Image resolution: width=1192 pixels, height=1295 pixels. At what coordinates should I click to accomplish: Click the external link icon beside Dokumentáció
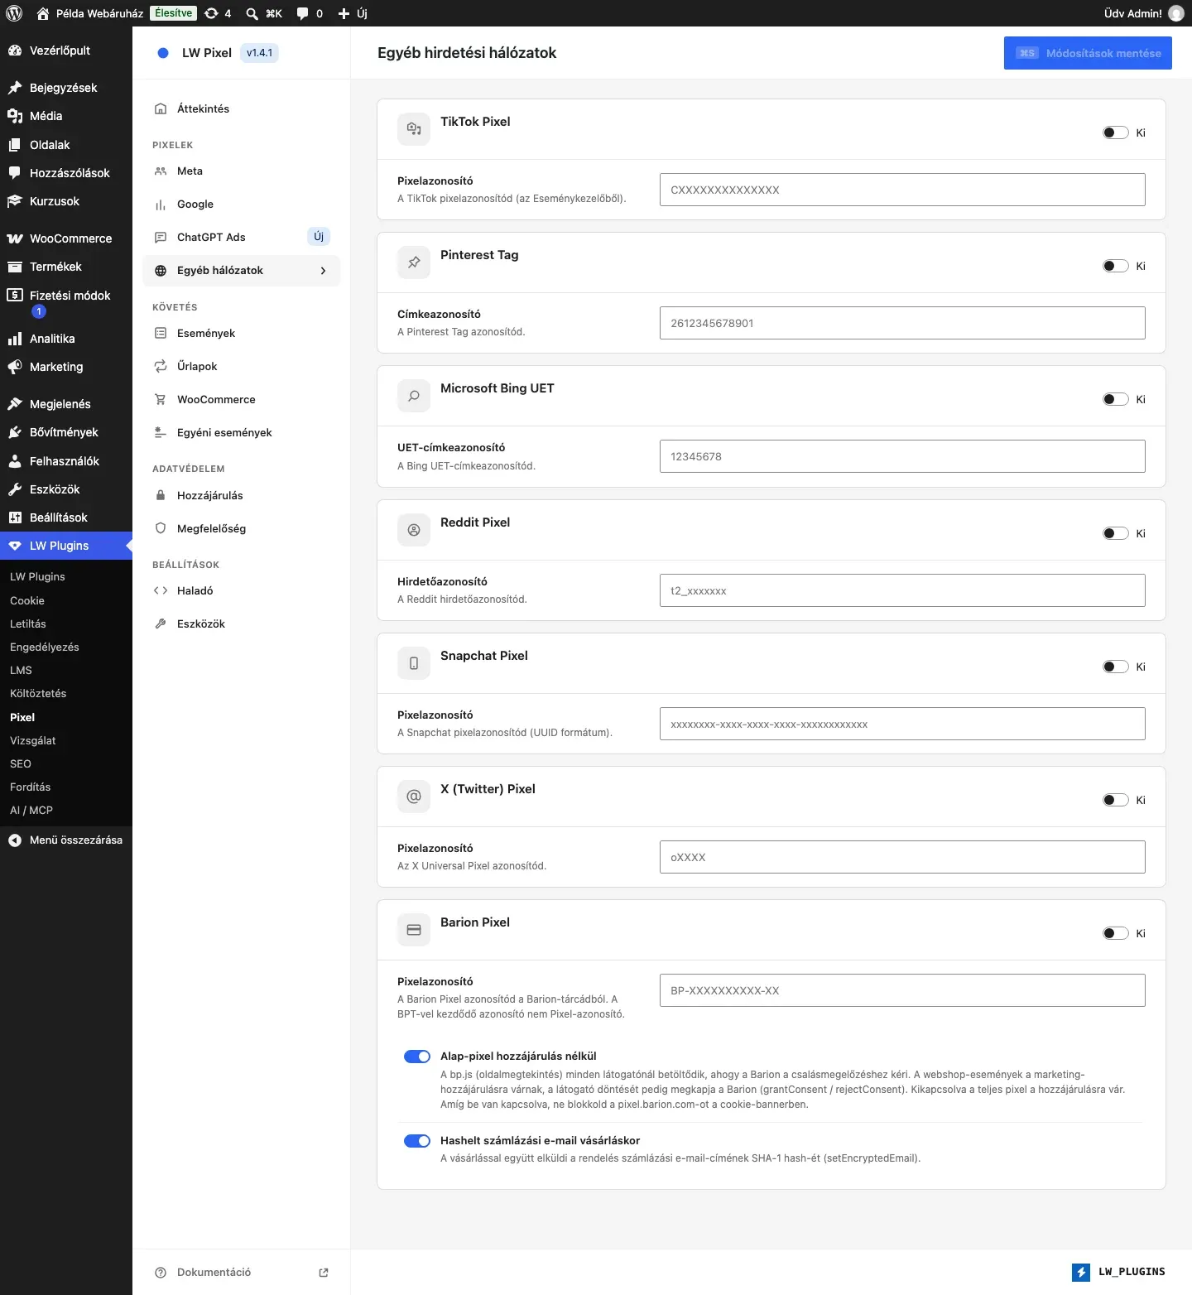coord(324,1273)
